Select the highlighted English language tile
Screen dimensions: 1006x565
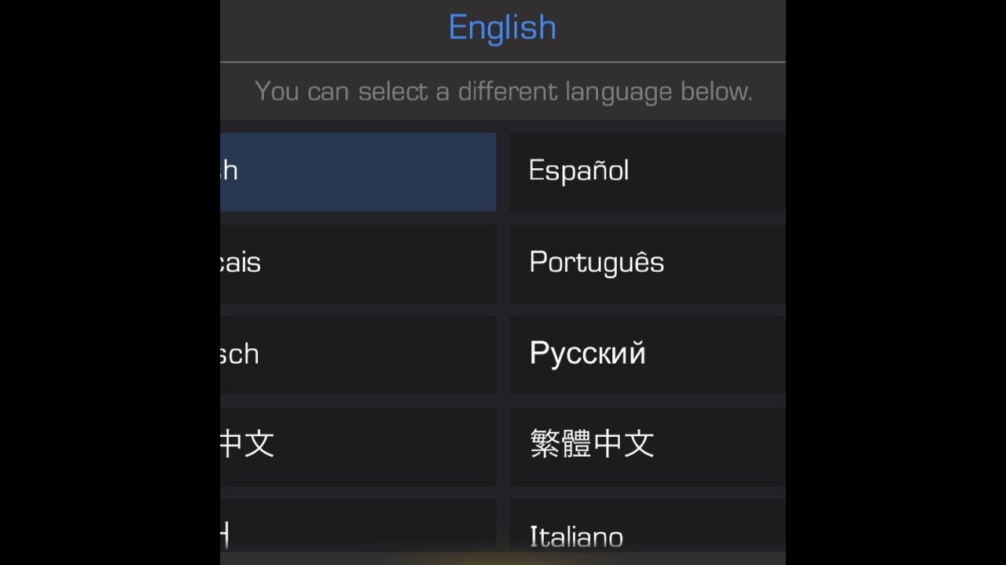tap(358, 171)
